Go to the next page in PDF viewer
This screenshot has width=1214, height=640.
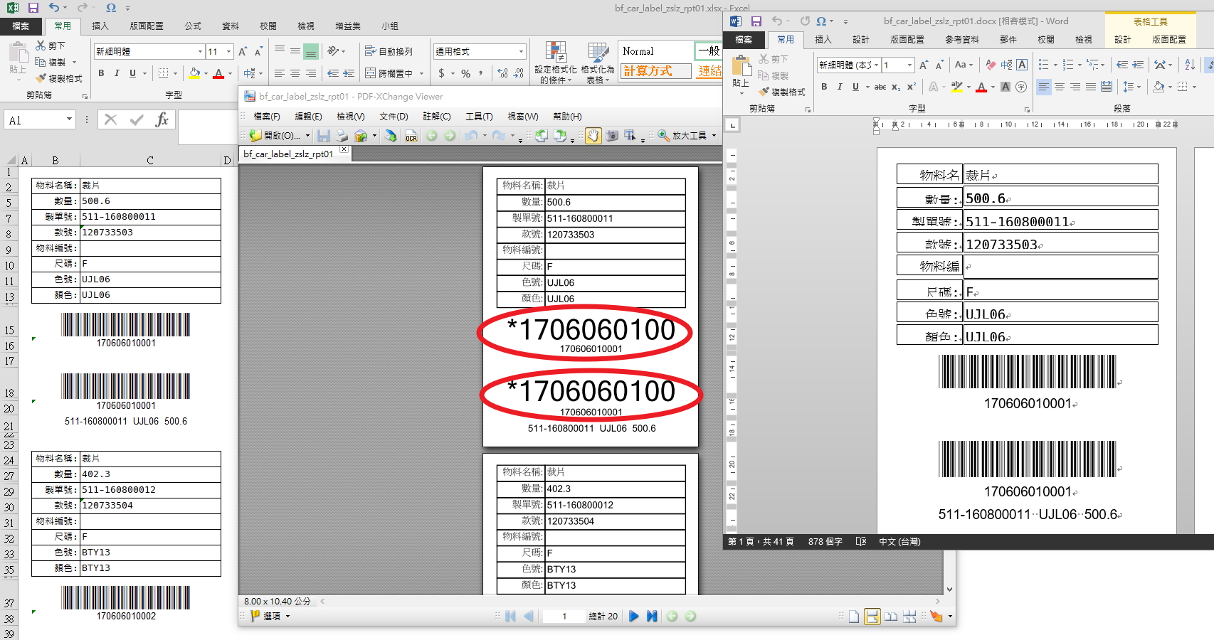(x=633, y=617)
